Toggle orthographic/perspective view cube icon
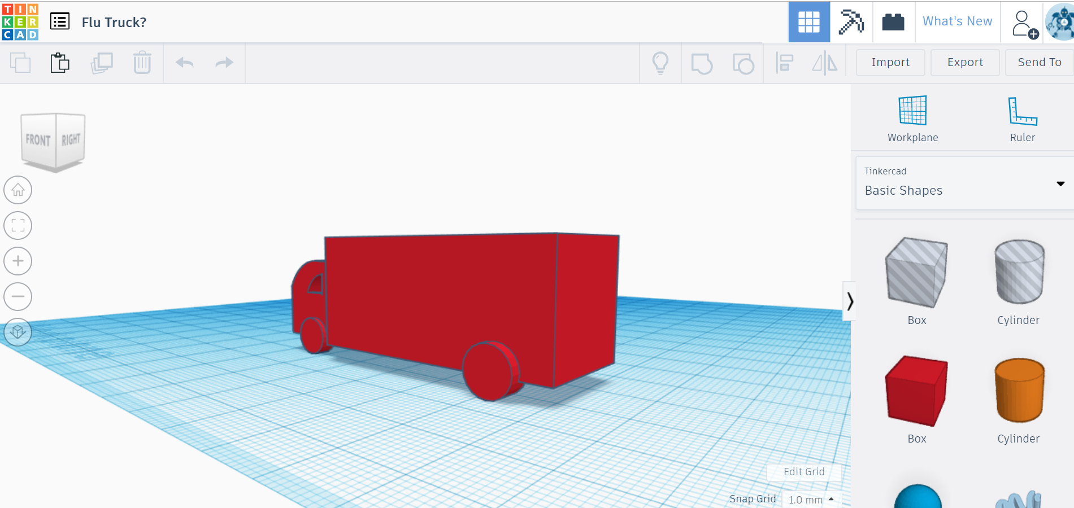The height and width of the screenshot is (508, 1074). [x=18, y=332]
